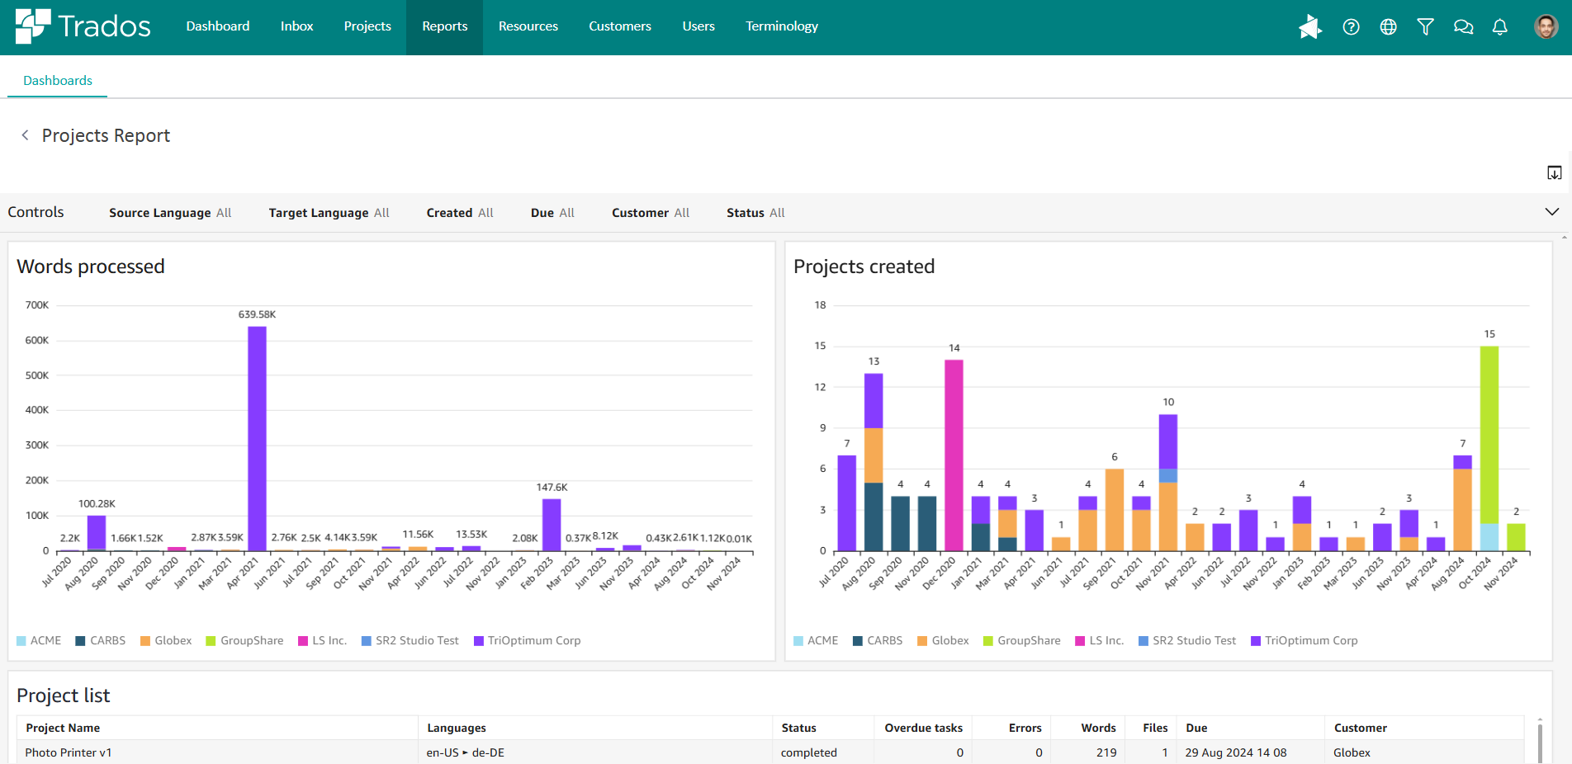Click LS Inc. legend in Projects created
Image resolution: width=1572 pixels, height=764 pixels.
(x=1100, y=641)
